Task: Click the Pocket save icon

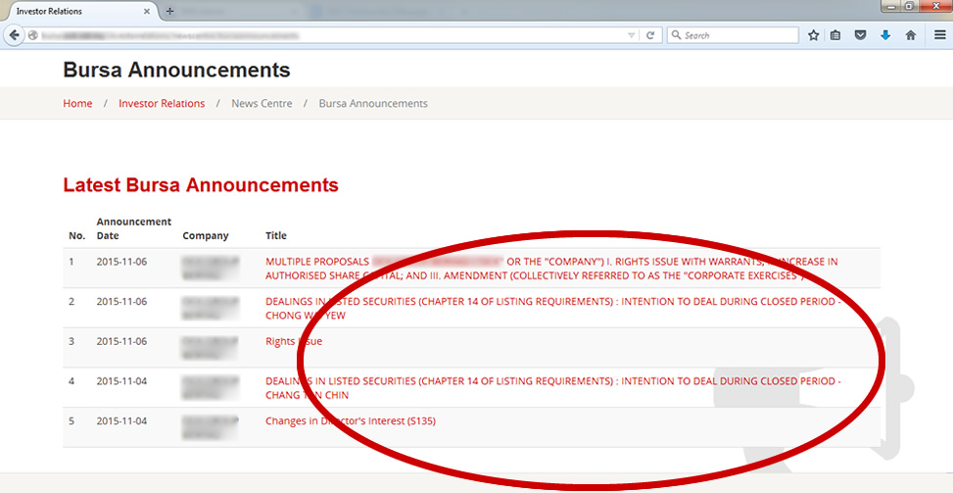Action: tap(860, 35)
